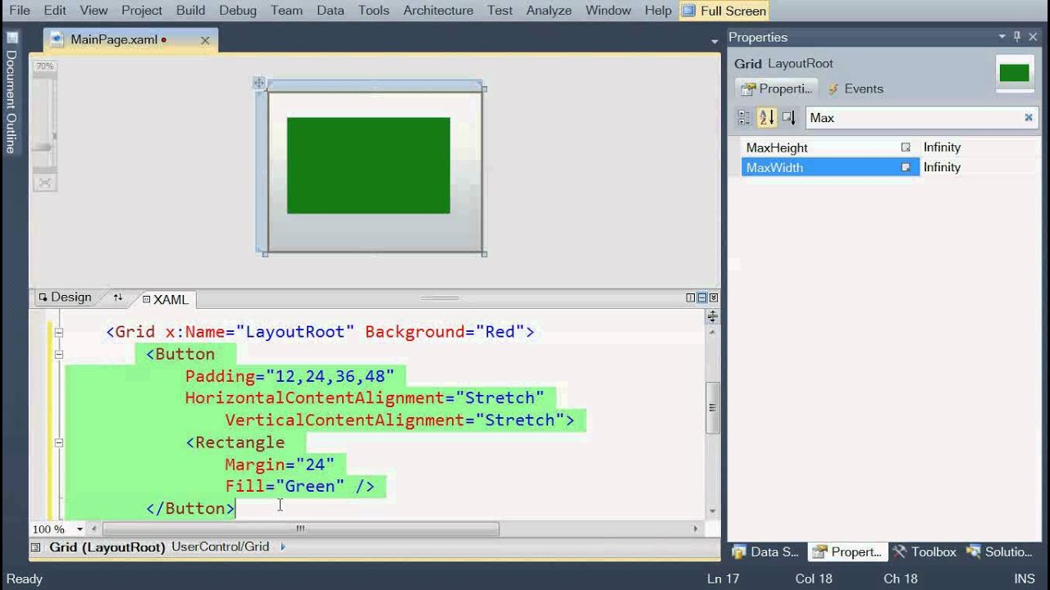Open the Help menu
This screenshot has width=1050, height=590.
[x=658, y=11]
